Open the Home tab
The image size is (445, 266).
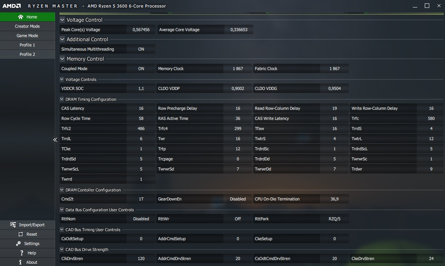tap(27, 17)
